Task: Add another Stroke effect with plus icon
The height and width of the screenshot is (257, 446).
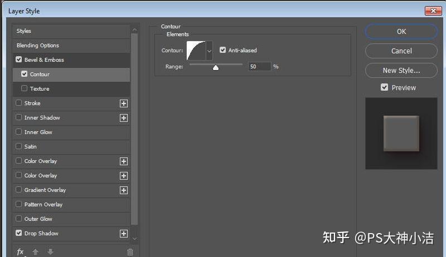Action: click(123, 103)
